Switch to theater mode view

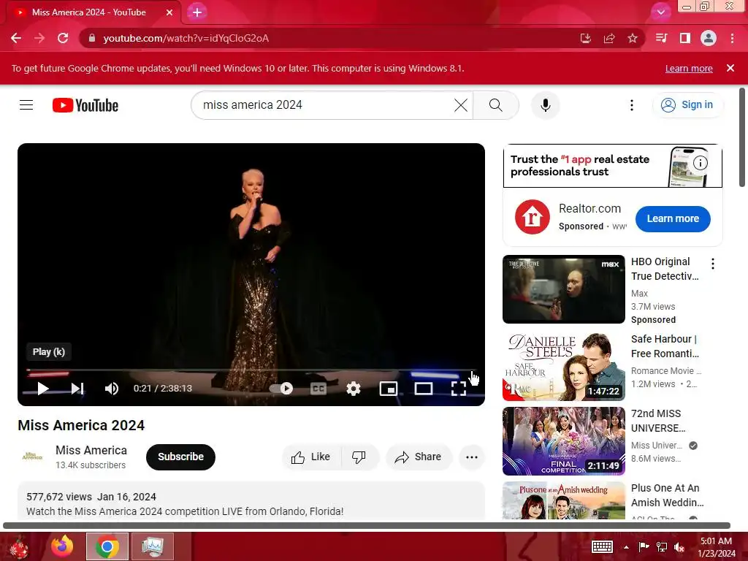pos(424,389)
